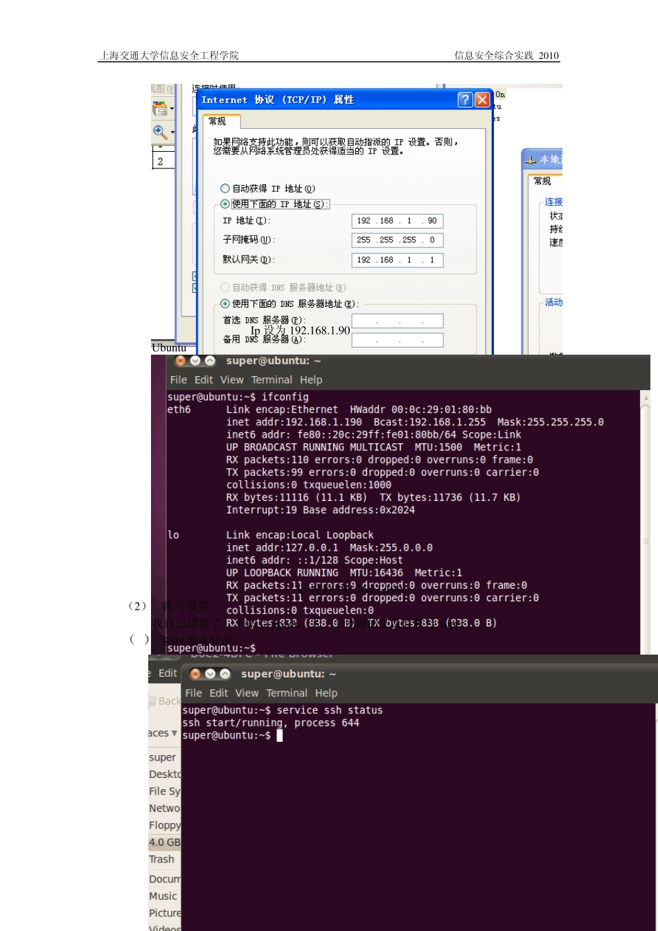
Task: Maximize the upper ifconfig terminal window
Action: 209,361
